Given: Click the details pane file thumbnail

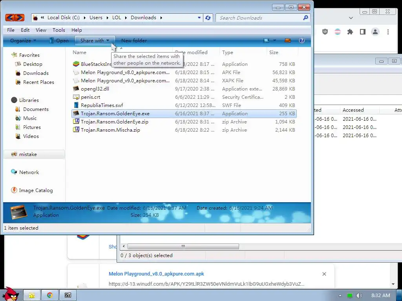Looking at the screenshot, I should 19,212.
